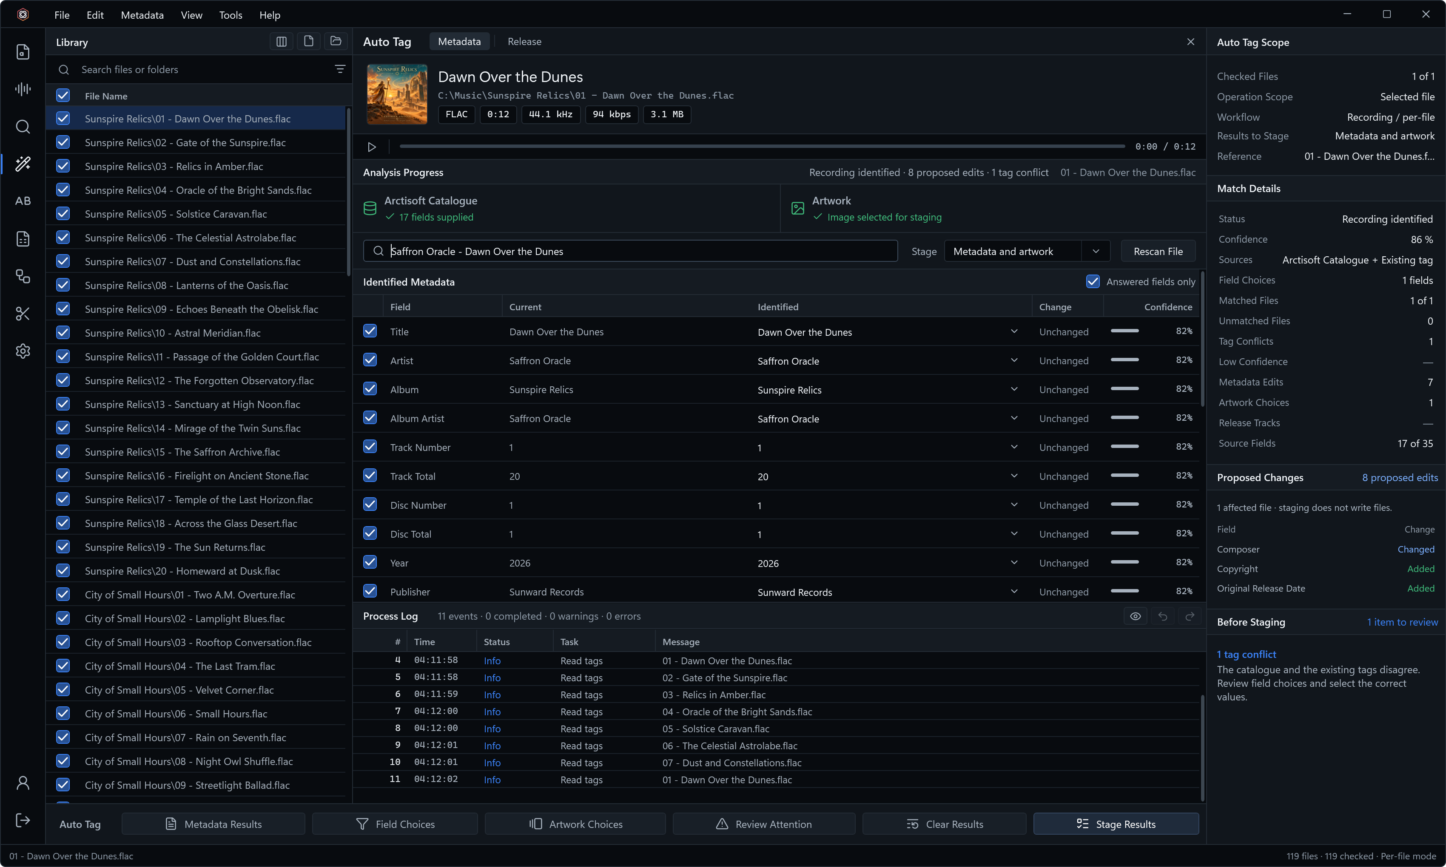Open library filter options icon
The width and height of the screenshot is (1446, 867).
click(x=339, y=70)
